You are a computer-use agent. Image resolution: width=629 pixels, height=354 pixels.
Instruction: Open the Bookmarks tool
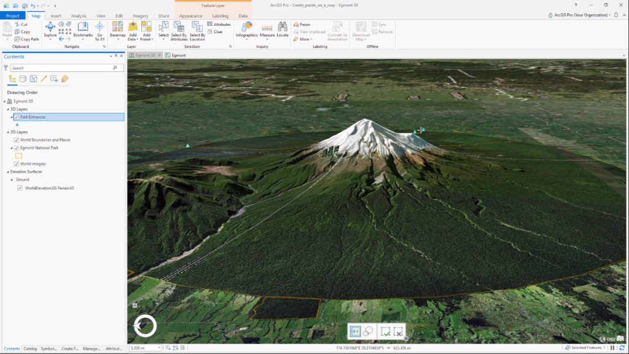[x=82, y=31]
